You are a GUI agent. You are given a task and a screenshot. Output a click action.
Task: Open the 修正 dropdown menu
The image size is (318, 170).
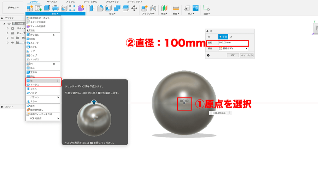coord(112,14)
